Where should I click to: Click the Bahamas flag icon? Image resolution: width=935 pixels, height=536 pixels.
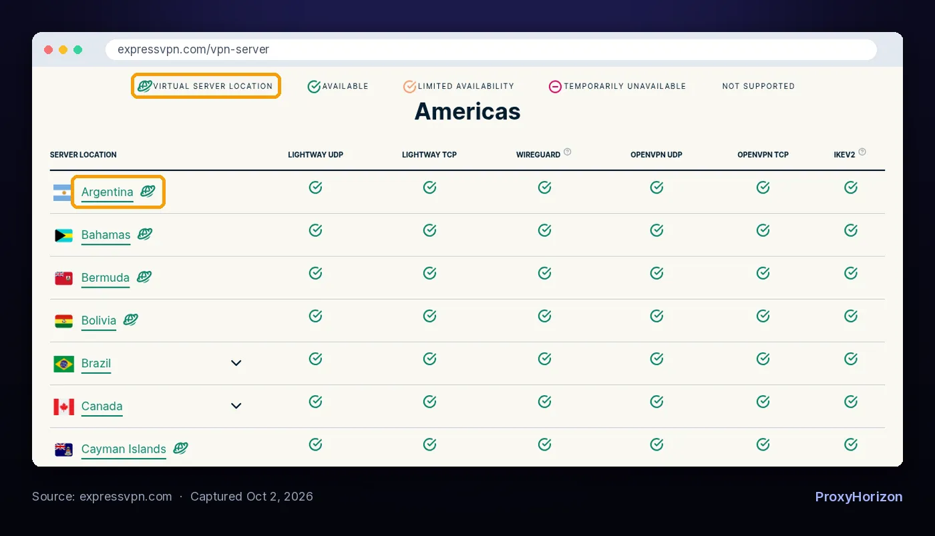click(x=63, y=235)
